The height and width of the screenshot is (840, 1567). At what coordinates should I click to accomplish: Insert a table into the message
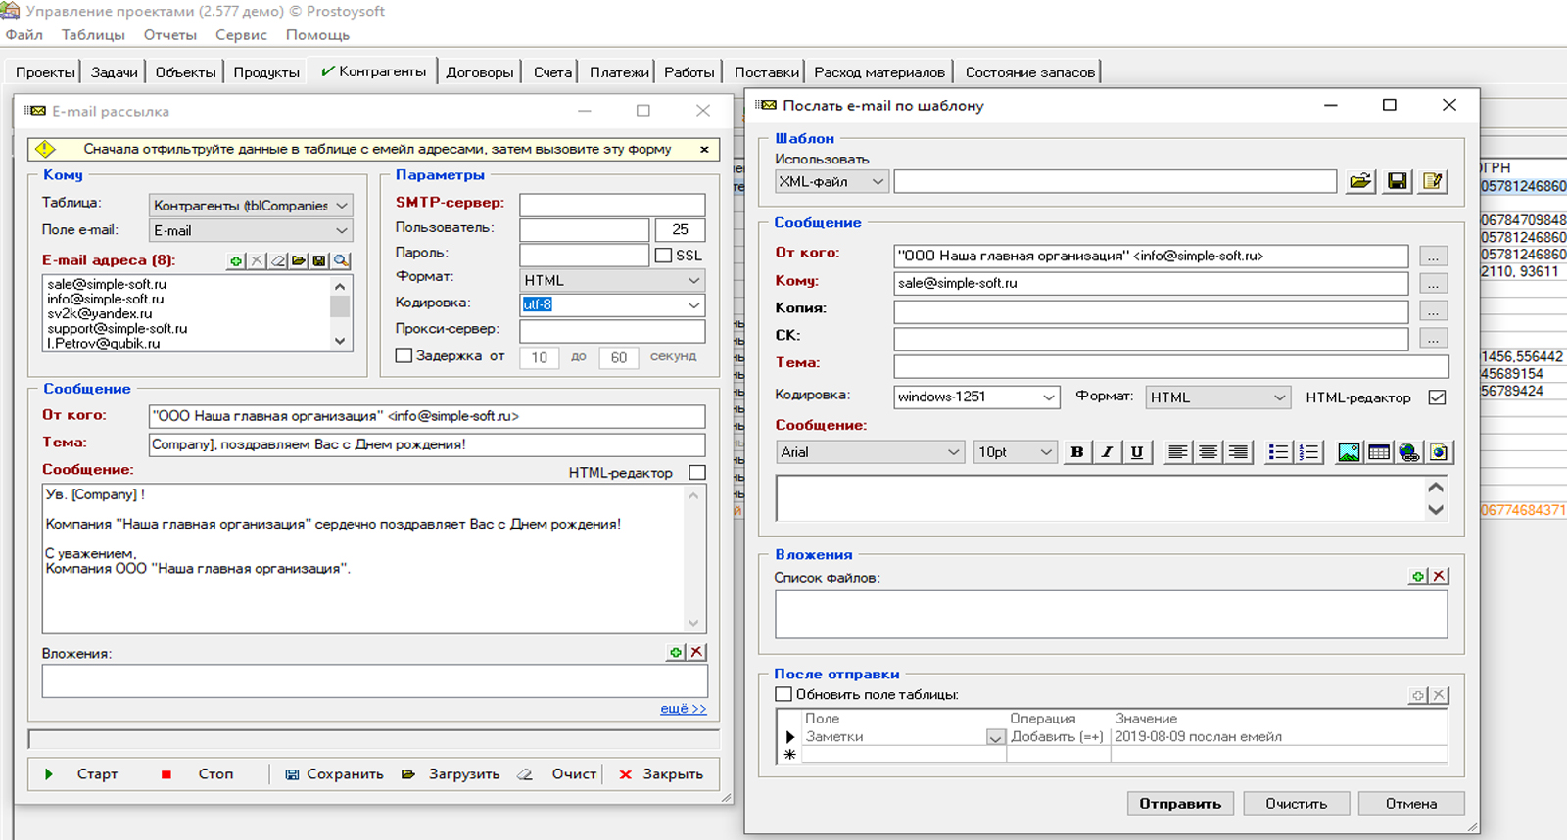pos(1379,452)
